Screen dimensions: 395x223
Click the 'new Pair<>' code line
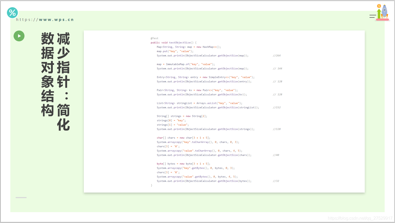coord(197,90)
